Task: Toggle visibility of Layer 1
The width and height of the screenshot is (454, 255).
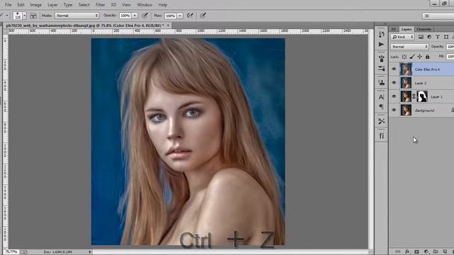Action: click(x=394, y=96)
